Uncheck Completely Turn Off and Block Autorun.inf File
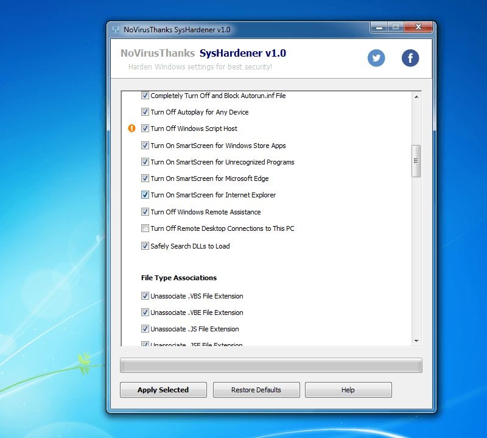The height and width of the screenshot is (438, 487). pos(145,95)
